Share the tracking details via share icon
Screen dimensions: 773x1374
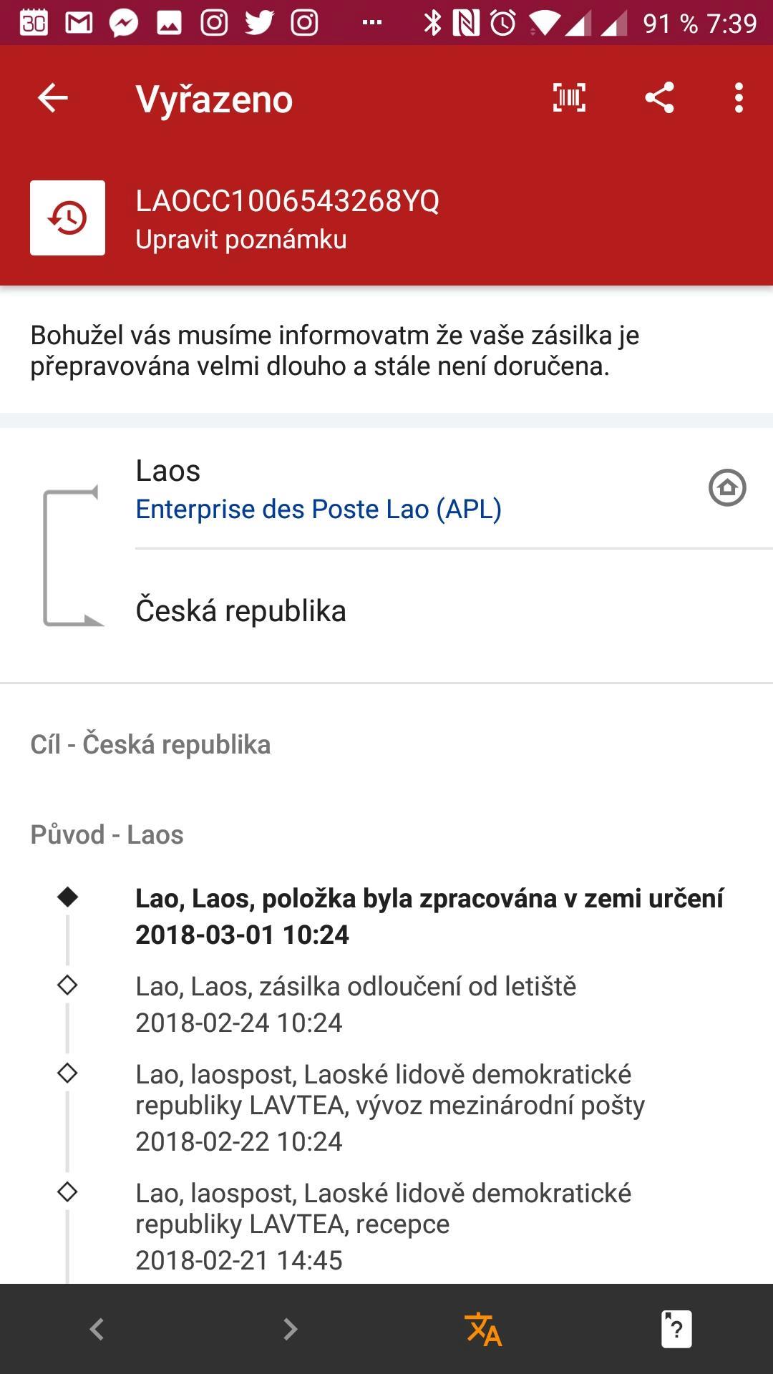(x=659, y=98)
